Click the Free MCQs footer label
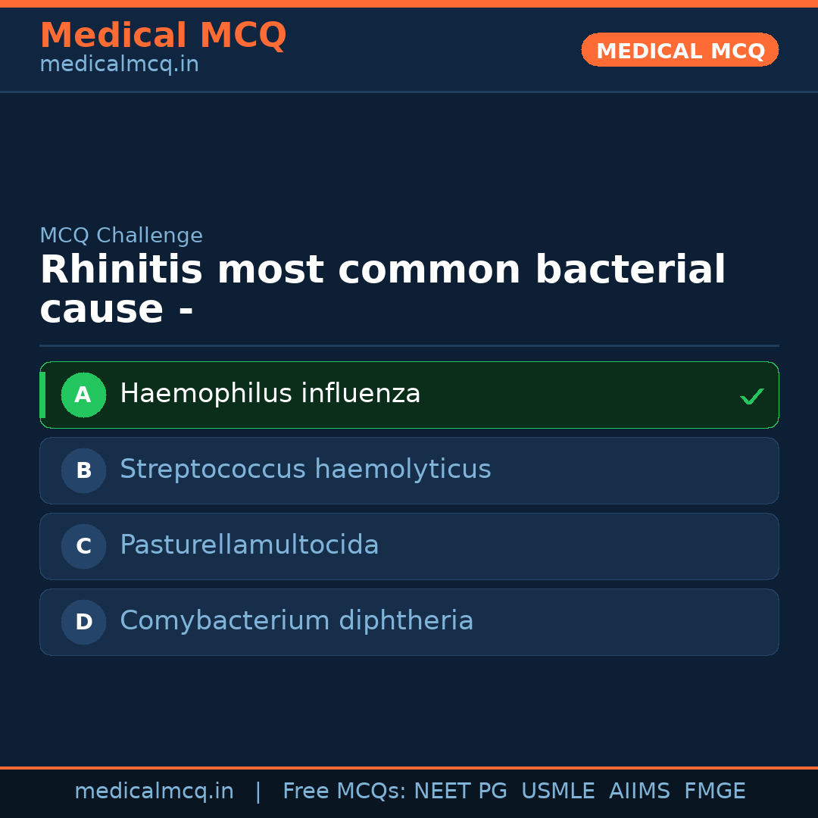The height and width of the screenshot is (818, 818). pyautogui.click(x=344, y=791)
